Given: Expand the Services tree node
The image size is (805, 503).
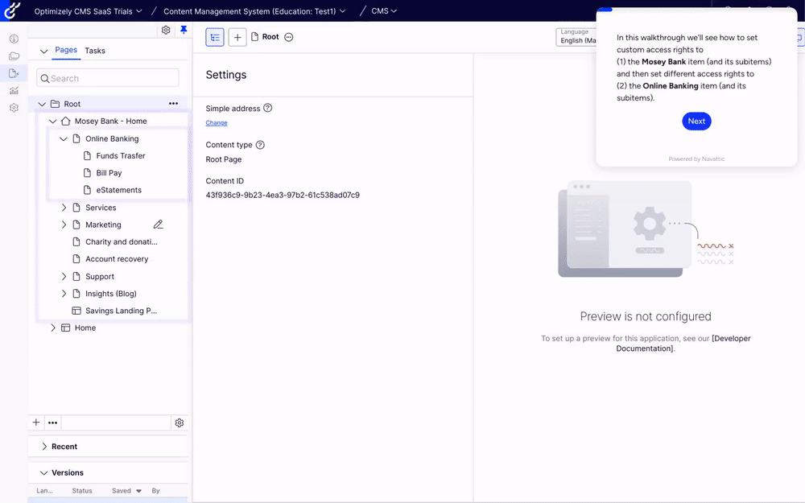Looking at the screenshot, I should click(x=64, y=208).
